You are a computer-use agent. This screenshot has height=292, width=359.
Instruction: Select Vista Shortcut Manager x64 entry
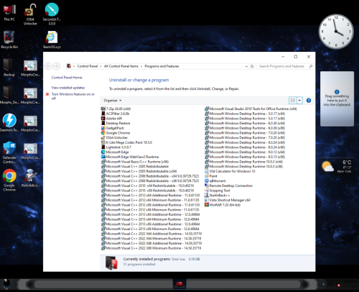coord(228,200)
